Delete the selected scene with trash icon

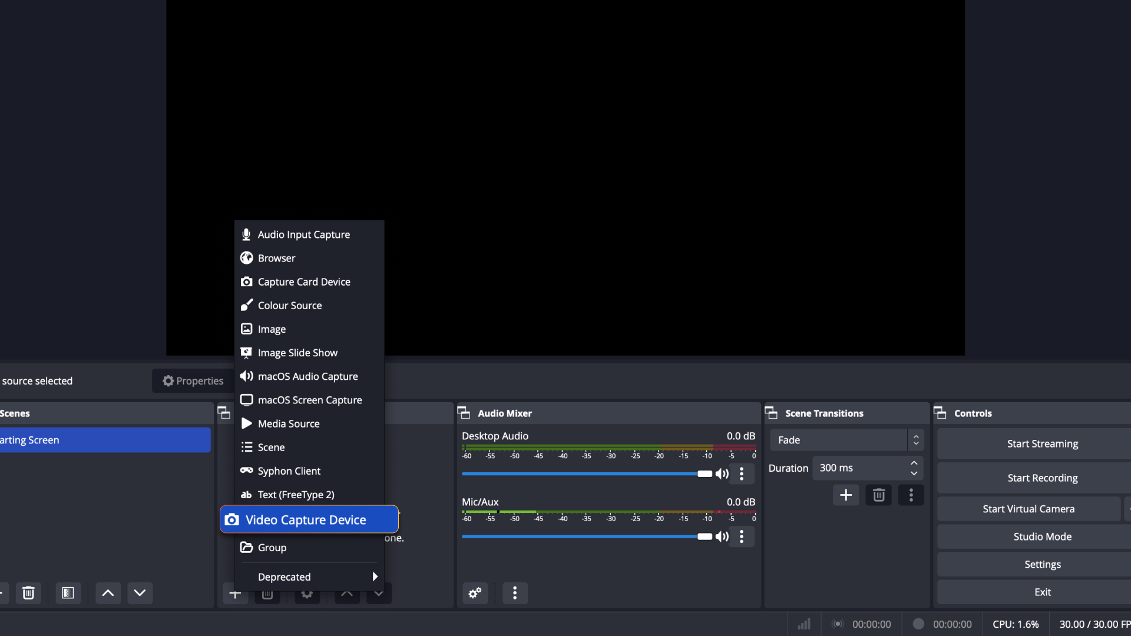coord(28,593)
